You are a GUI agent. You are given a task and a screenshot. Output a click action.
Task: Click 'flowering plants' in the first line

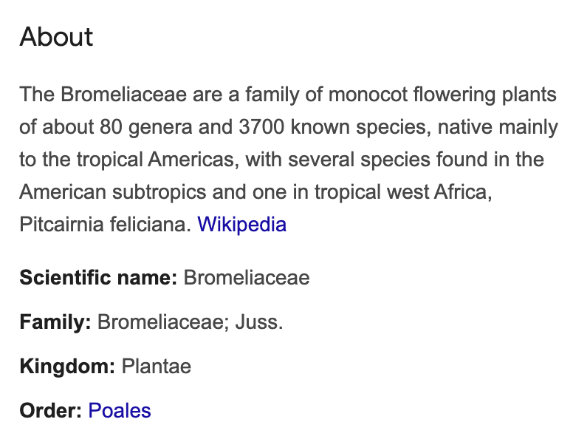click(x=485, y=95)
